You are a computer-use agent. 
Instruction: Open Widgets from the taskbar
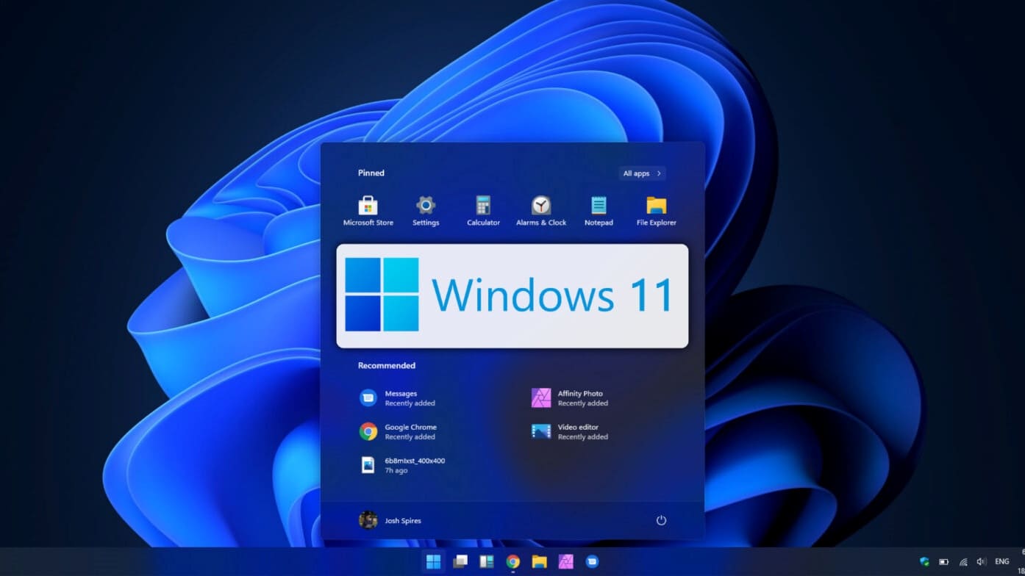487,562
